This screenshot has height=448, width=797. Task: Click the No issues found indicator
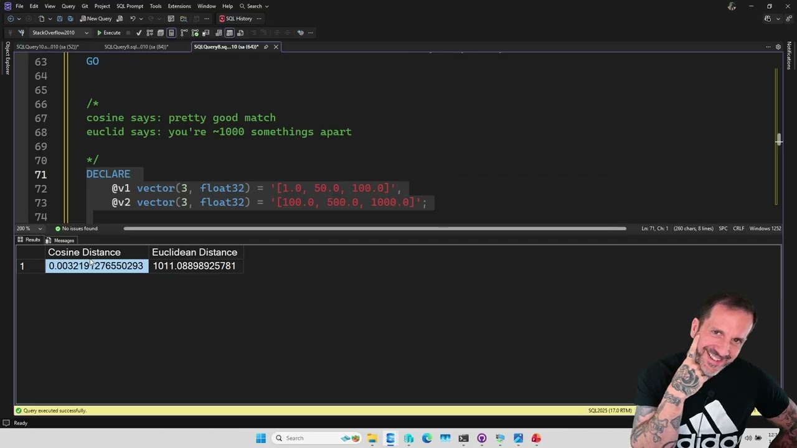[x=76, y=228]
